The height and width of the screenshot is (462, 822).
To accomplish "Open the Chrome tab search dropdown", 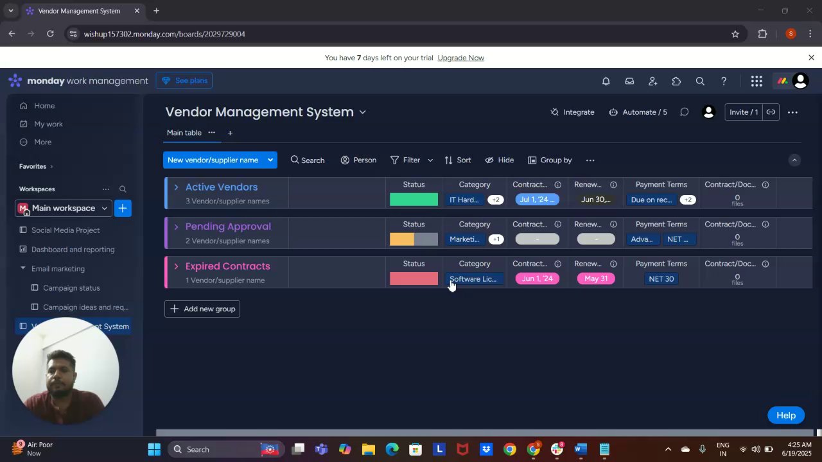I will (10, 11).
